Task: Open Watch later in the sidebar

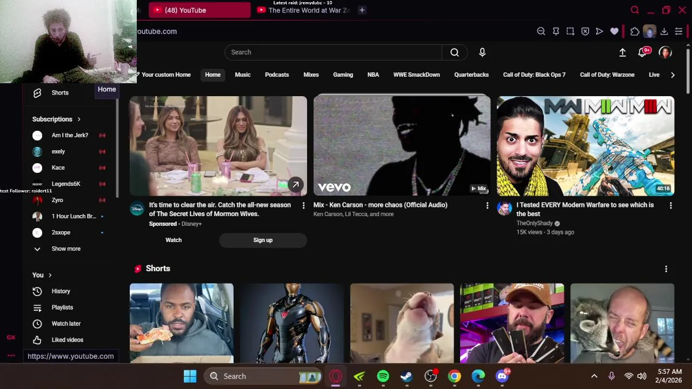Action: click(x=65, y=324)
